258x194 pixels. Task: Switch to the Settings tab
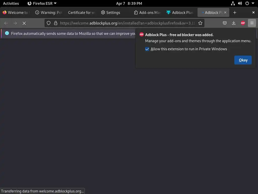[114, 13]
